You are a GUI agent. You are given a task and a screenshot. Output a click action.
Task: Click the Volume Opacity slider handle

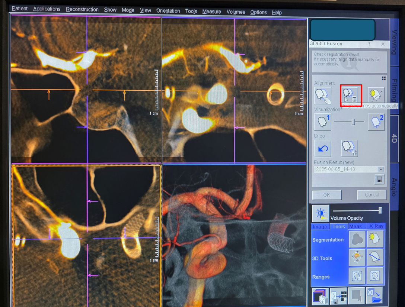click(x=380, y=210)
